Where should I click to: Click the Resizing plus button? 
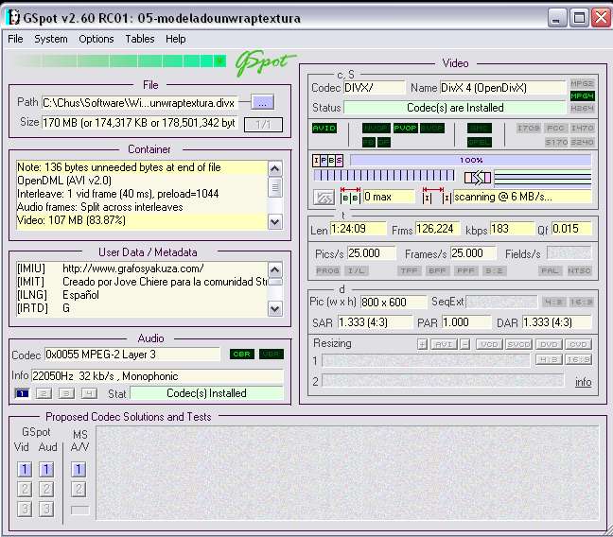(422, 344)
